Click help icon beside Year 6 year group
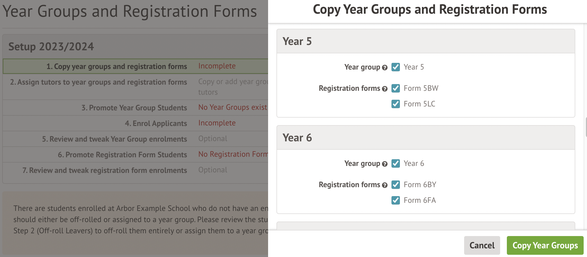This screenshot has width=587, height=257. click(x=385, y=164)
